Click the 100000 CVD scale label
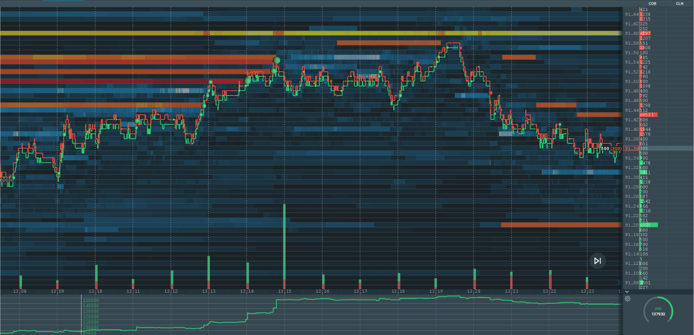 (x=90, y=327)
